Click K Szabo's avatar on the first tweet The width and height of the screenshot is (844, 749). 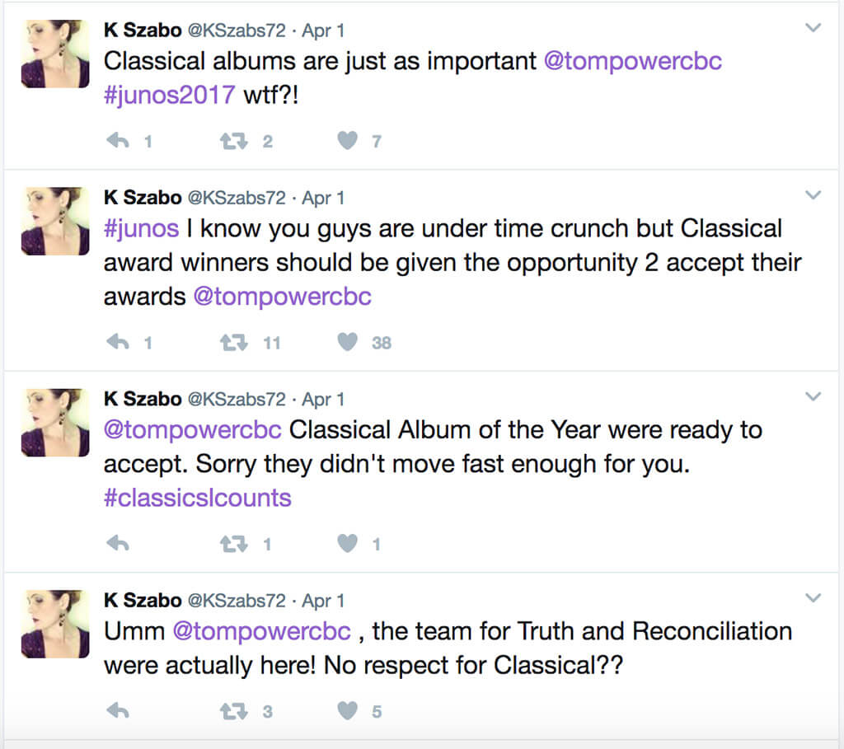pyautogui.click(x=54, y=54)
